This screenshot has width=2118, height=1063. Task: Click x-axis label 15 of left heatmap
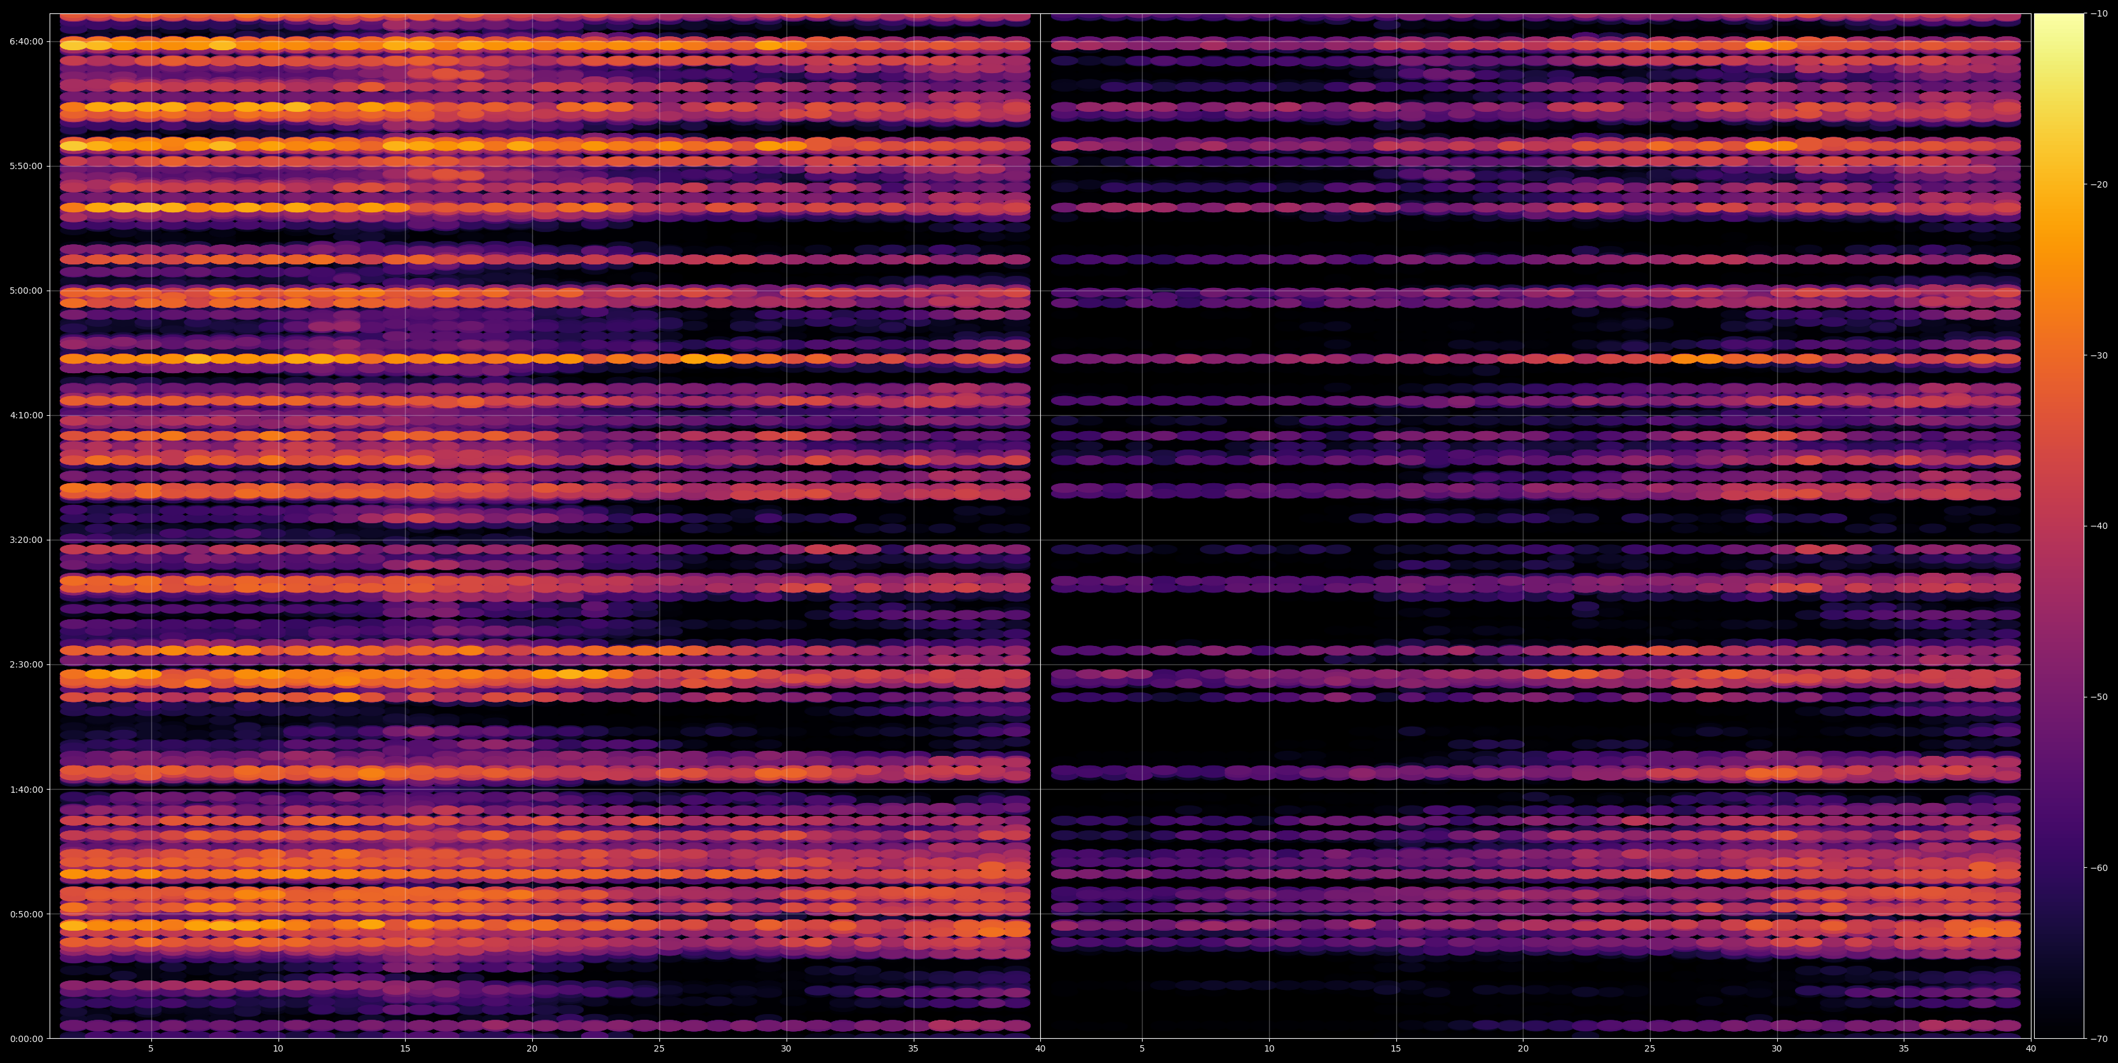click(x=405, y=1049)
